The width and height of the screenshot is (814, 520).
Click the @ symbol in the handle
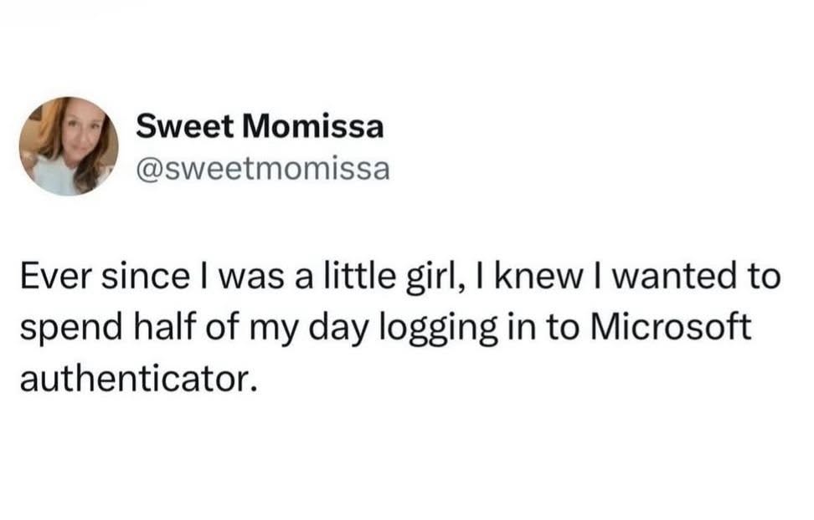[x=147, y=169]
